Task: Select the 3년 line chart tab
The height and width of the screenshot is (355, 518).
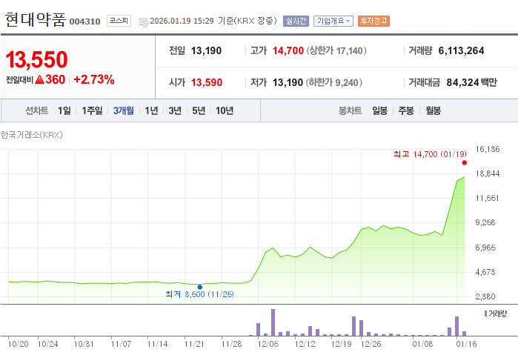Action: pyautogui.click(x=175, y=110)
